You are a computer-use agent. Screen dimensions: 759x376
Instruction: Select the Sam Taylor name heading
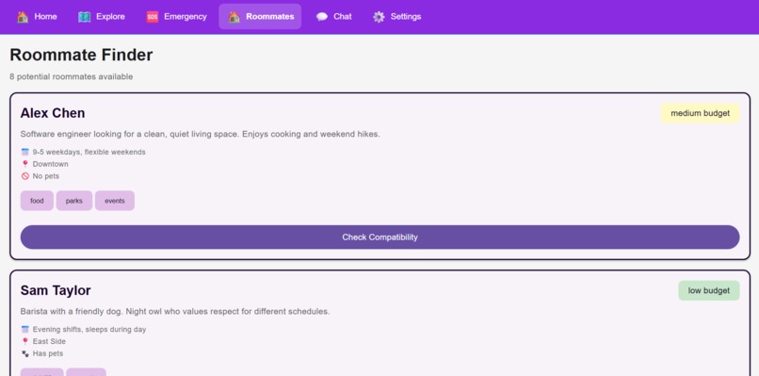[56, 290]
